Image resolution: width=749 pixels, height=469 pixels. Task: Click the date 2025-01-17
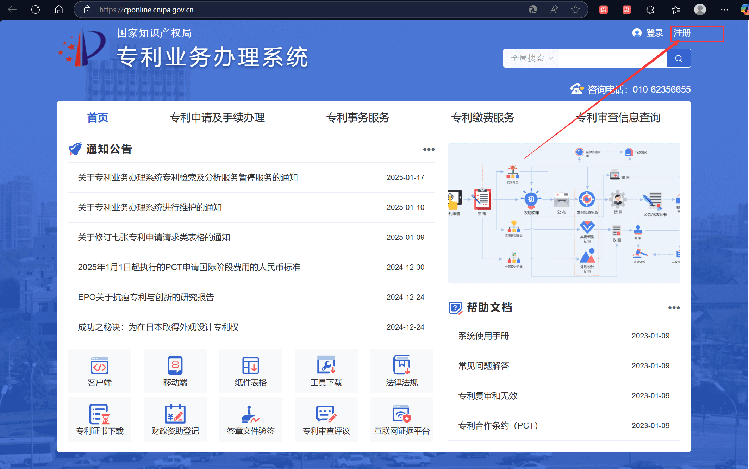coord(405,177)
